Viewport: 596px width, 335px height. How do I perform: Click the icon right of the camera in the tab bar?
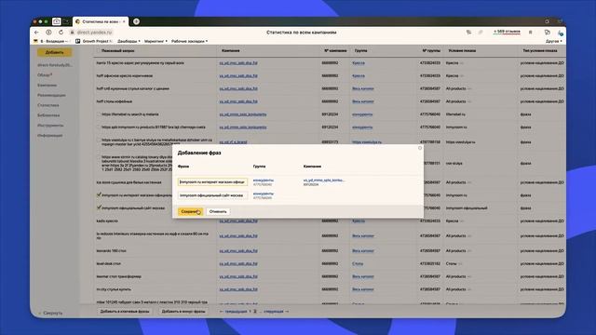(x=66, y=21)
